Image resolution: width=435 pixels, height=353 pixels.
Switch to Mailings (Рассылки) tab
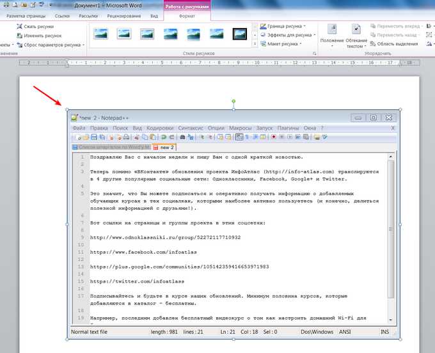click(88, 16)
